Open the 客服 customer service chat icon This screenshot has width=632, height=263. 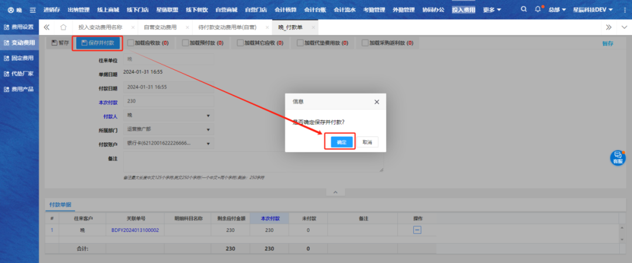[x=617, y=157]
